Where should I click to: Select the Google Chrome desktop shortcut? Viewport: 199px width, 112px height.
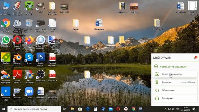[x=6, y=25]
